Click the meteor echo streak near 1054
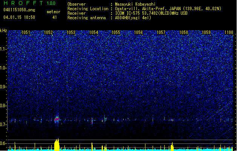This screenshot has height=151, width=237. point(92,121)
